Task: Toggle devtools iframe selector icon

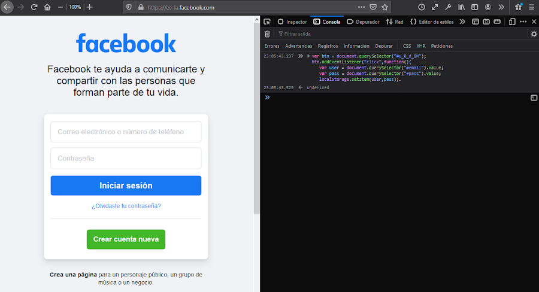Action: point(476,22)
